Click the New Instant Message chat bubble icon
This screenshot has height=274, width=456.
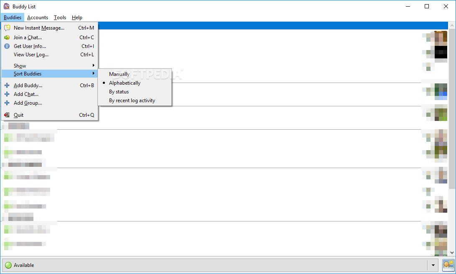pyautogui.click(x=7, y=28)
